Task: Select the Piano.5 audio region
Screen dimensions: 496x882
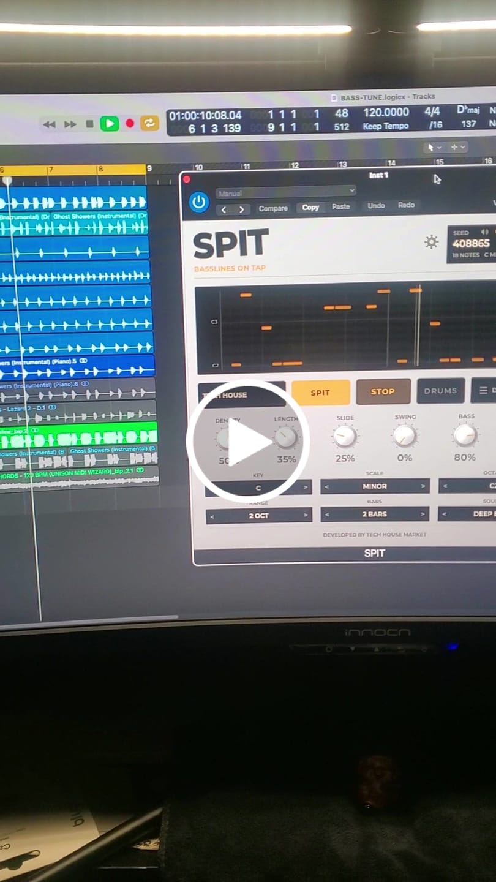Action: tap(77, 366)
